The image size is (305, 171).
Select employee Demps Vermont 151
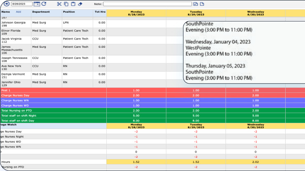tap(13, 76)
